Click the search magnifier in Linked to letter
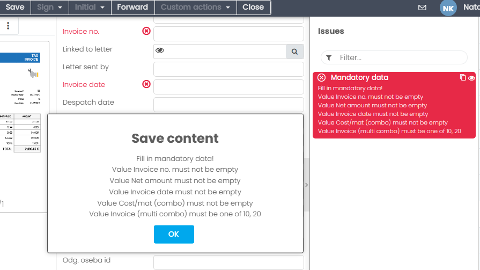Image resolution: width=480 pixels, height=270 pixels. pos(294,51)
